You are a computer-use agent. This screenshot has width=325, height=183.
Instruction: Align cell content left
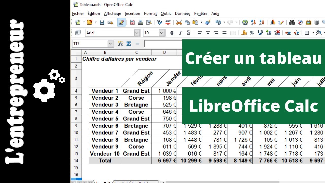[200, 33]
